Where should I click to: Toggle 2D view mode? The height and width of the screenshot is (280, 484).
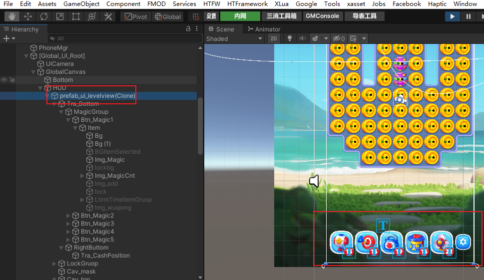pyautogui.click(x=274, y=38)
